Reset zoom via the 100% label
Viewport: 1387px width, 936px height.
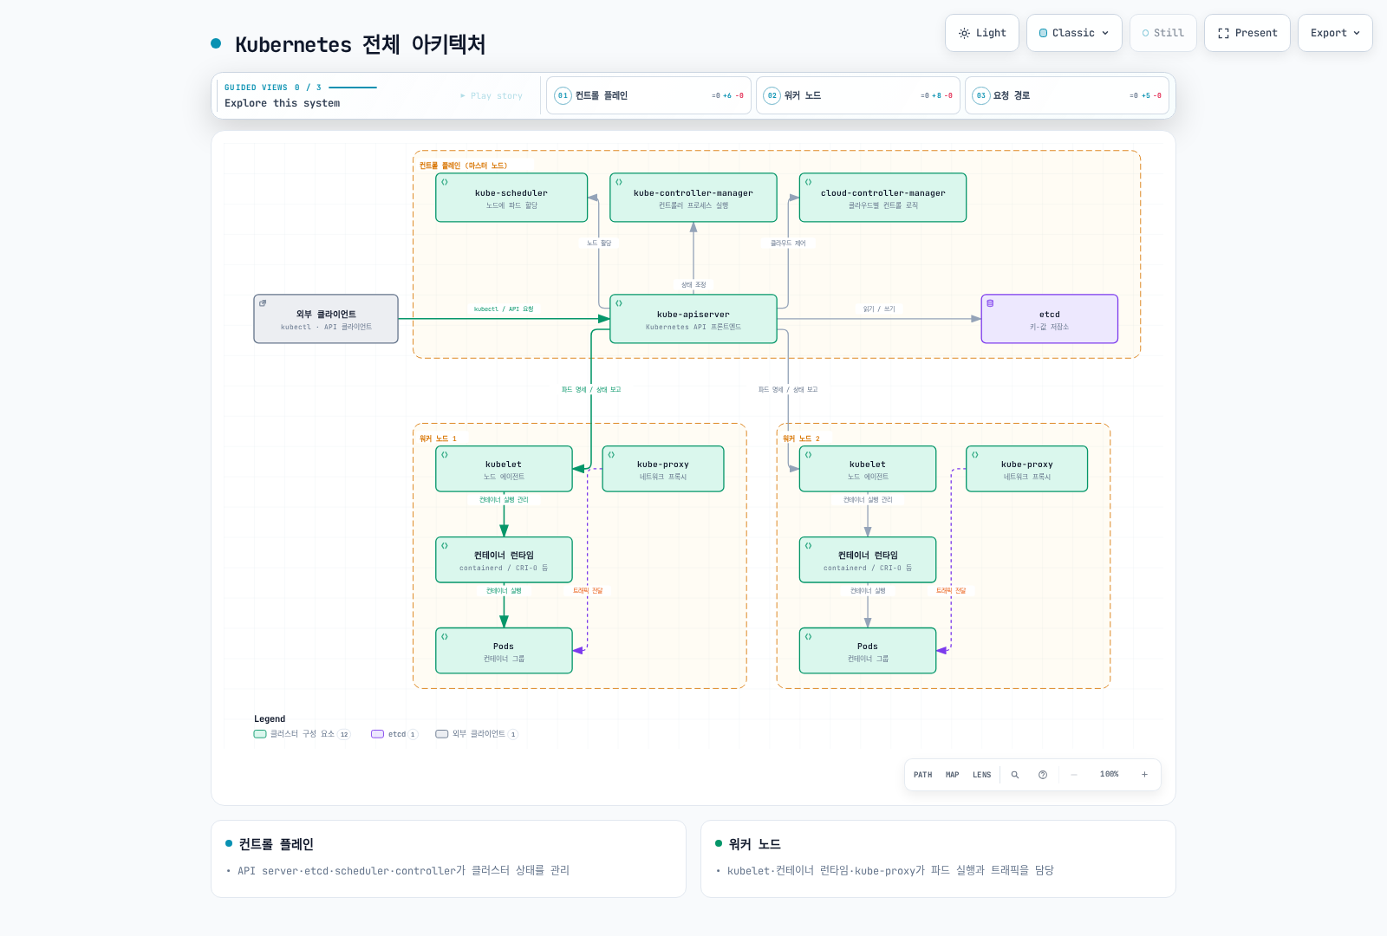[x=1109, y=775]
